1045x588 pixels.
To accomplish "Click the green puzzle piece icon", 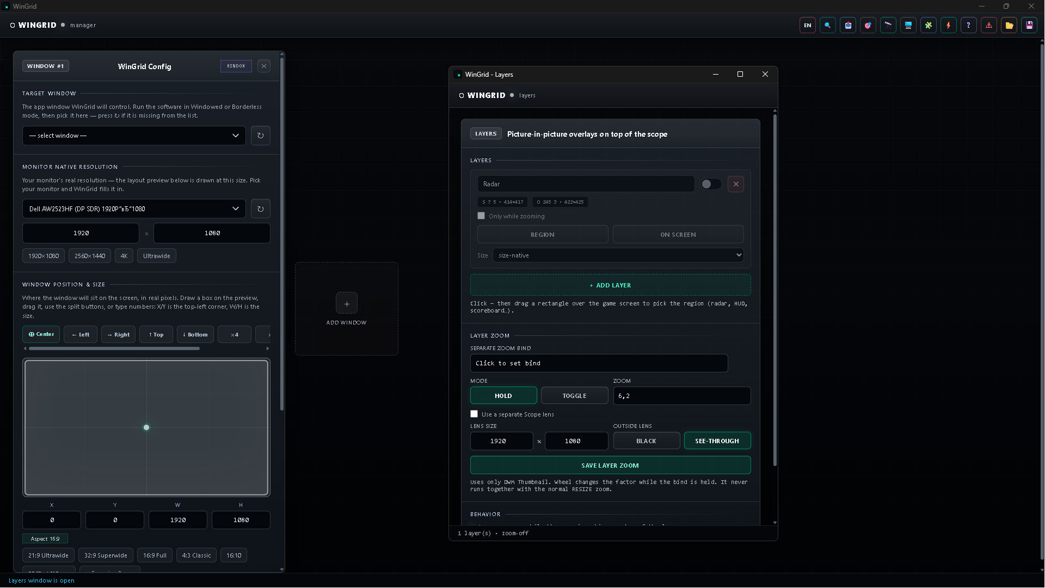I will coord(929,25).
